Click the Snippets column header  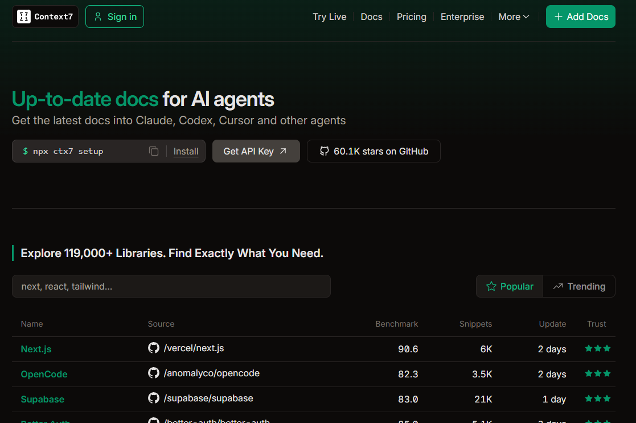[x=475, y=324]
